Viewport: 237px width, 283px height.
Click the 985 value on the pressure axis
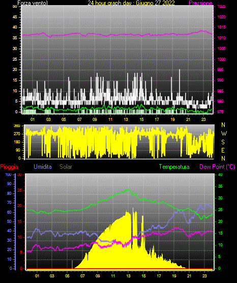click(220, 91)
